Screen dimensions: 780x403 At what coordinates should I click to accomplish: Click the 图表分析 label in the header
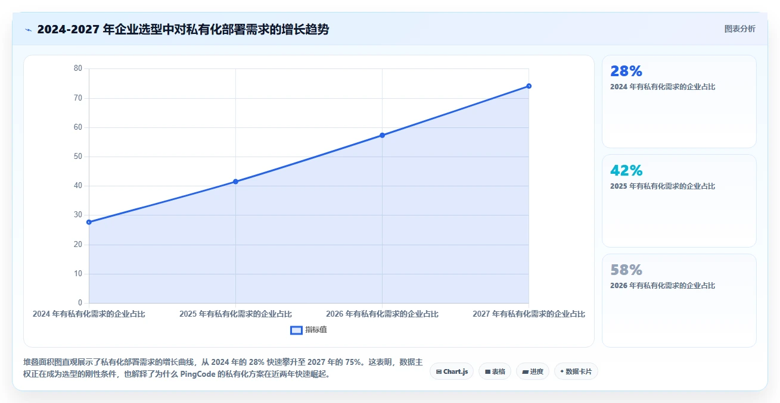(x=739, y=29)
